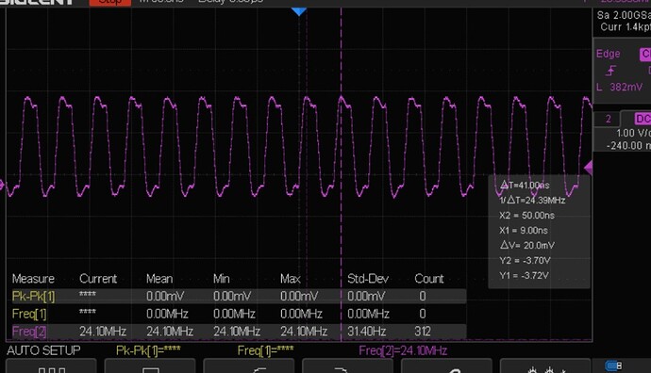Click the Curr 1.4kpts memory depth readout
651x373 pixels.
click(626, 27)
